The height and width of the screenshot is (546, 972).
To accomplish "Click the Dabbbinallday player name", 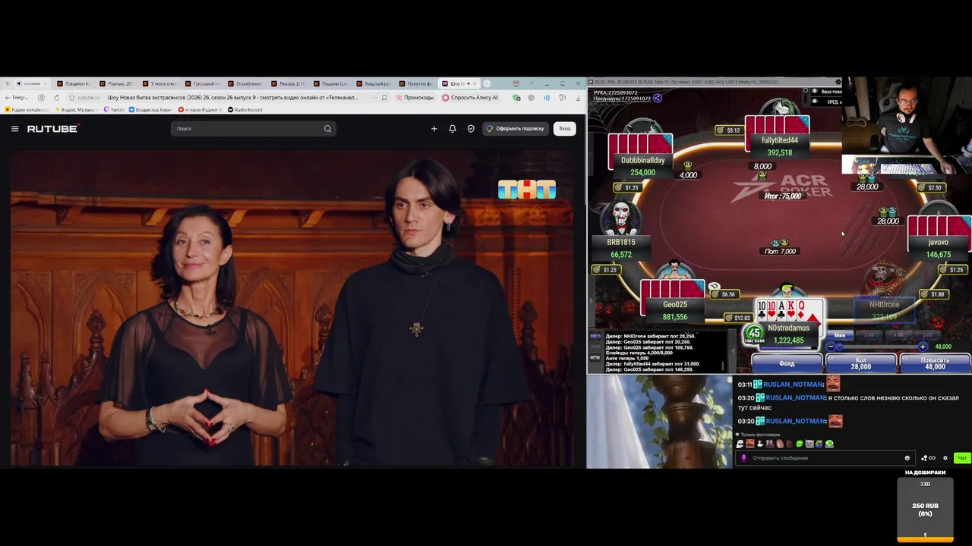I will tap(642, 161).
